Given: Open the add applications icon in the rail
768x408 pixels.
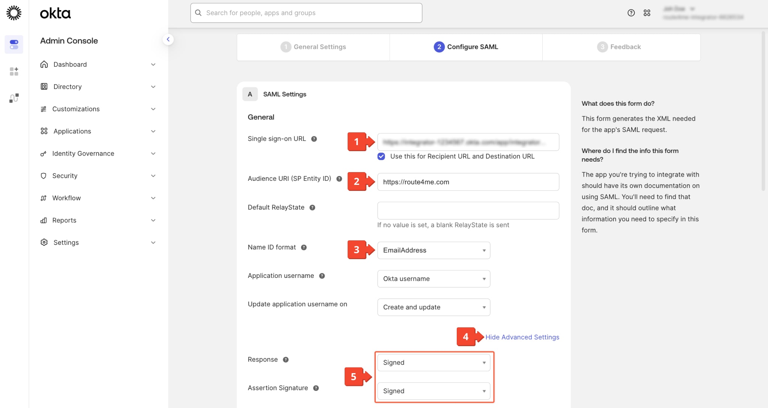Looking at the screenshot, I should click(14, 71).
